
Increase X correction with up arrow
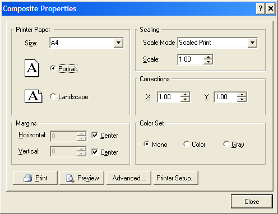[x=185, y=95]
